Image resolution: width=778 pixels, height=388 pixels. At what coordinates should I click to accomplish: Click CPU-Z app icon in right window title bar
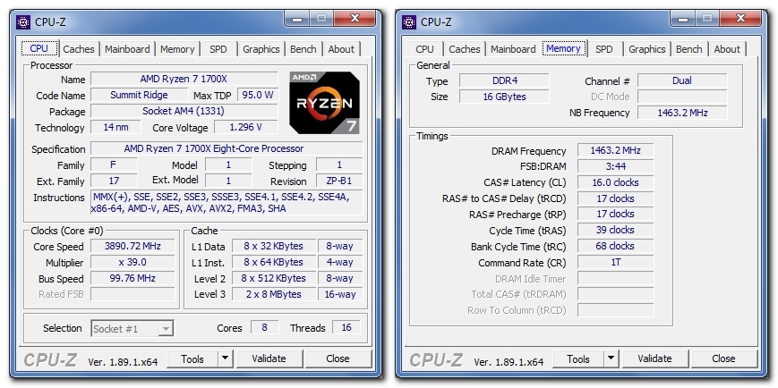[x=409, y=22]
